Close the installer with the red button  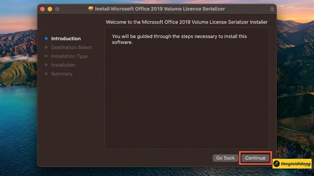(43, 9)
